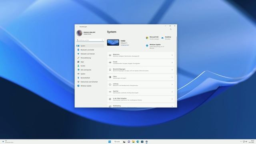Screen dimensions: 256x144
Task: Expand the Fokus row chevron
Action: pos(172,77)
